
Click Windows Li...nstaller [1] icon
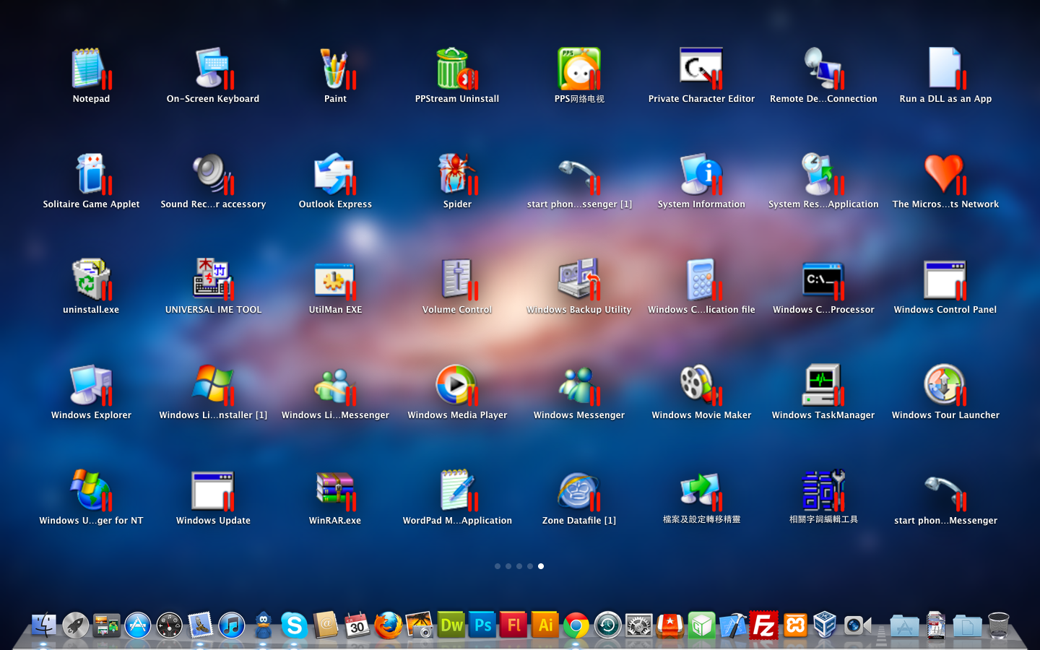[213, 385]
